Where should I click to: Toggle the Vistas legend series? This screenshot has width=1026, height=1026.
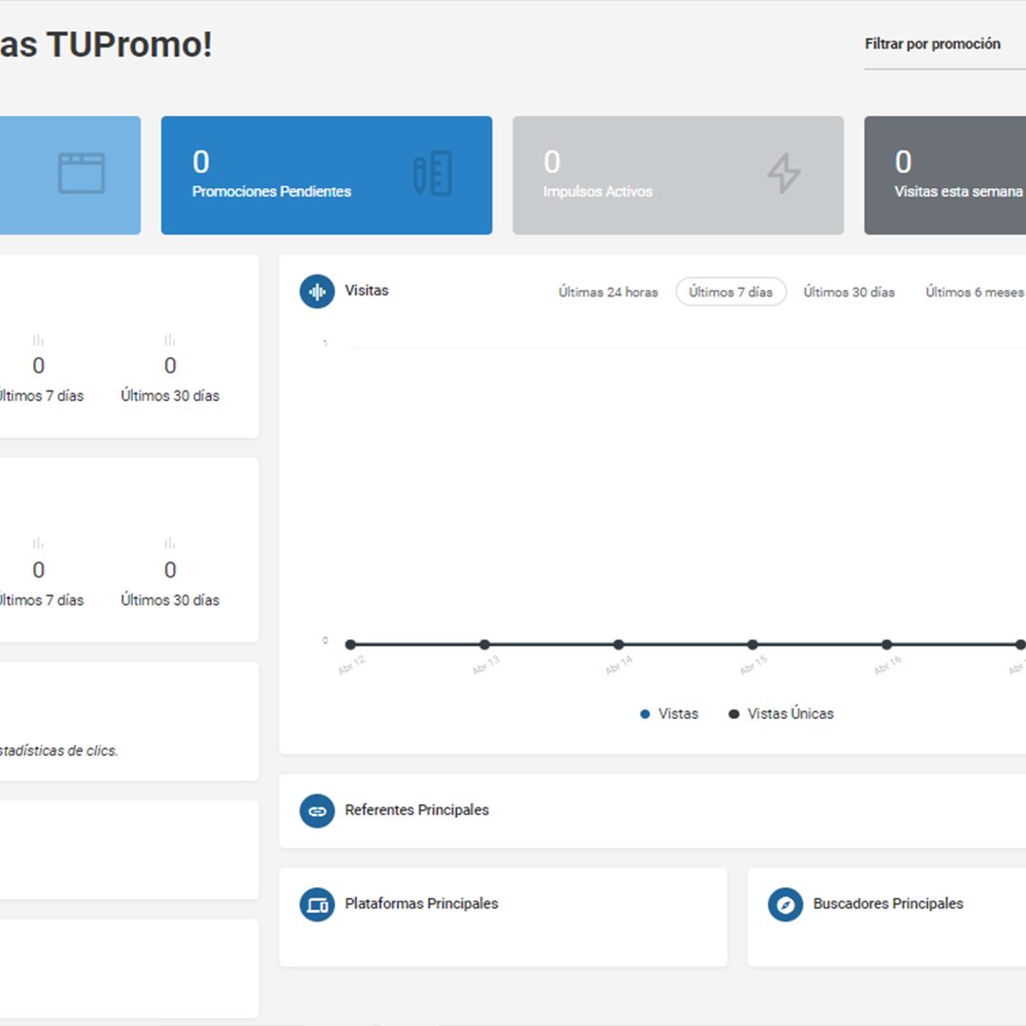tap(669, 713)
